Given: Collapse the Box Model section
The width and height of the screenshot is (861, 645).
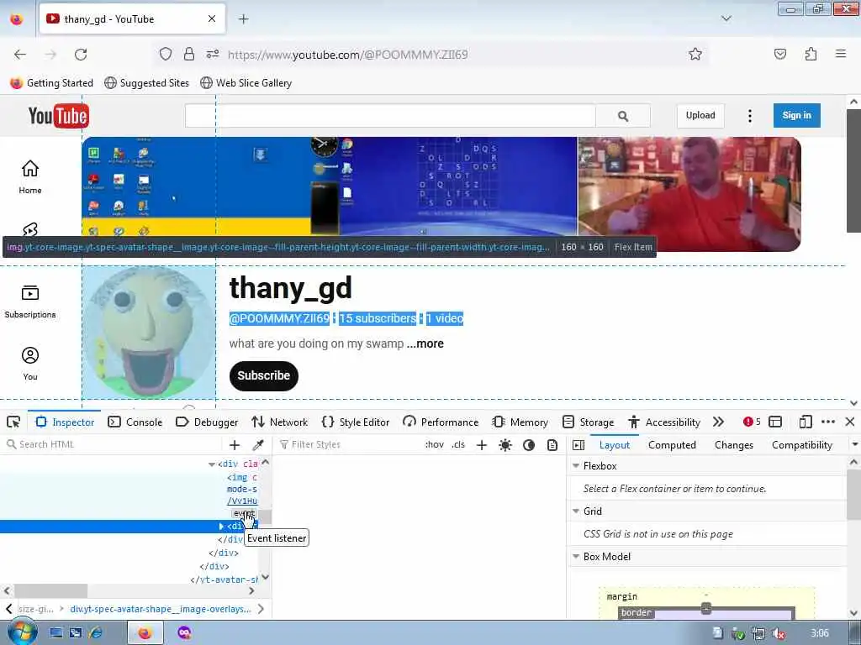Looking at the screenshot, I should [x=576, y=557].
